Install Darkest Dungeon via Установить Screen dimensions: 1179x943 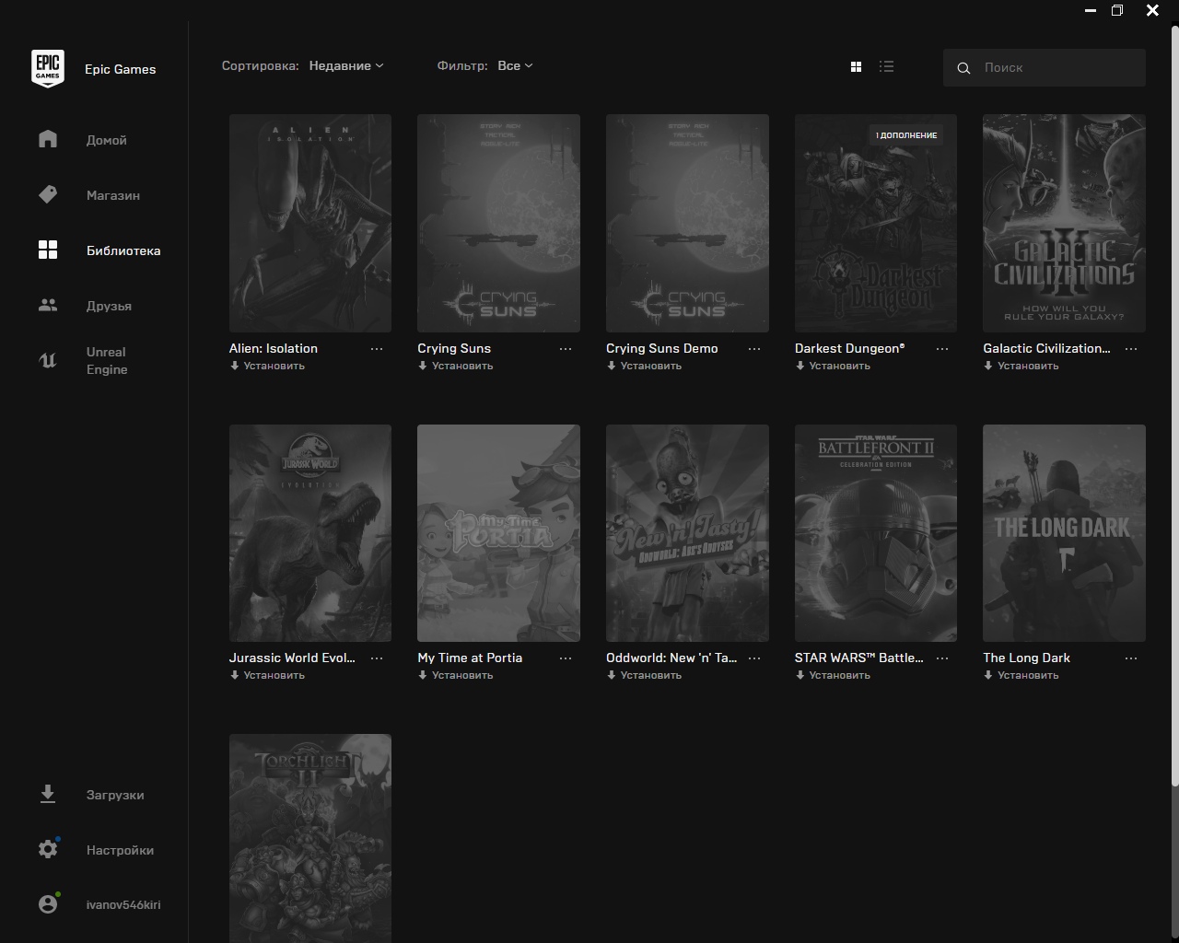tap(833, 366)
